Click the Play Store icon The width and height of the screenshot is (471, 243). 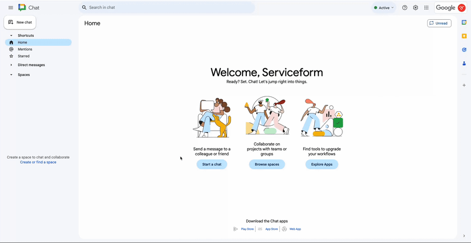point(236,229)
